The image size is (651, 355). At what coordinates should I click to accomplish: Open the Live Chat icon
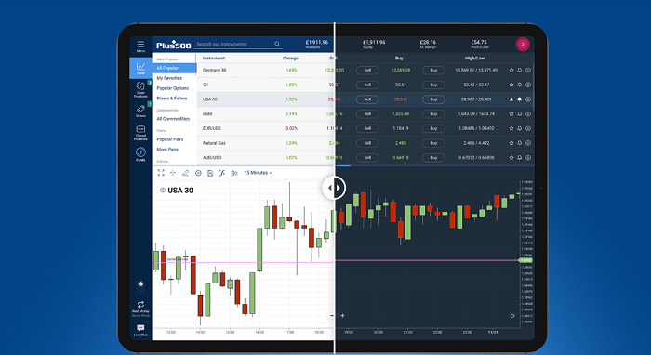click(x=140, y=330)
